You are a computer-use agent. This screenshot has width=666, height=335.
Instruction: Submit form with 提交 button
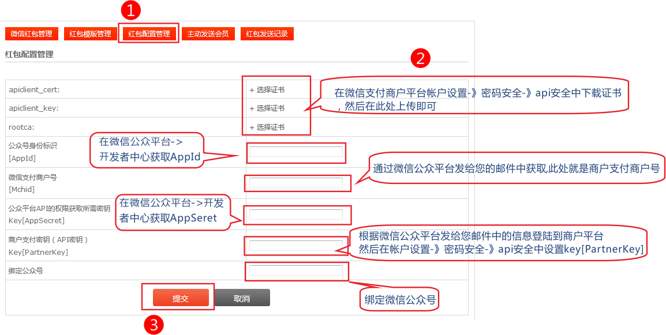181,298
